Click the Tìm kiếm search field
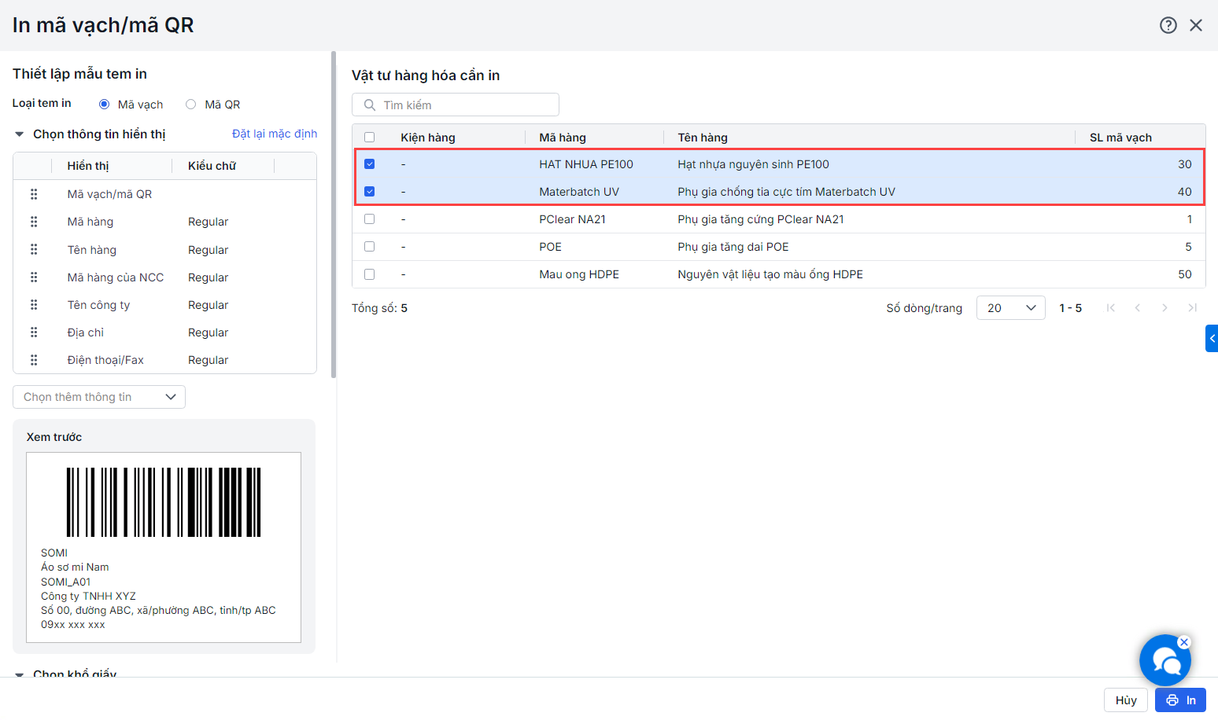This screenshot has height=720, width=1218. 456,105
